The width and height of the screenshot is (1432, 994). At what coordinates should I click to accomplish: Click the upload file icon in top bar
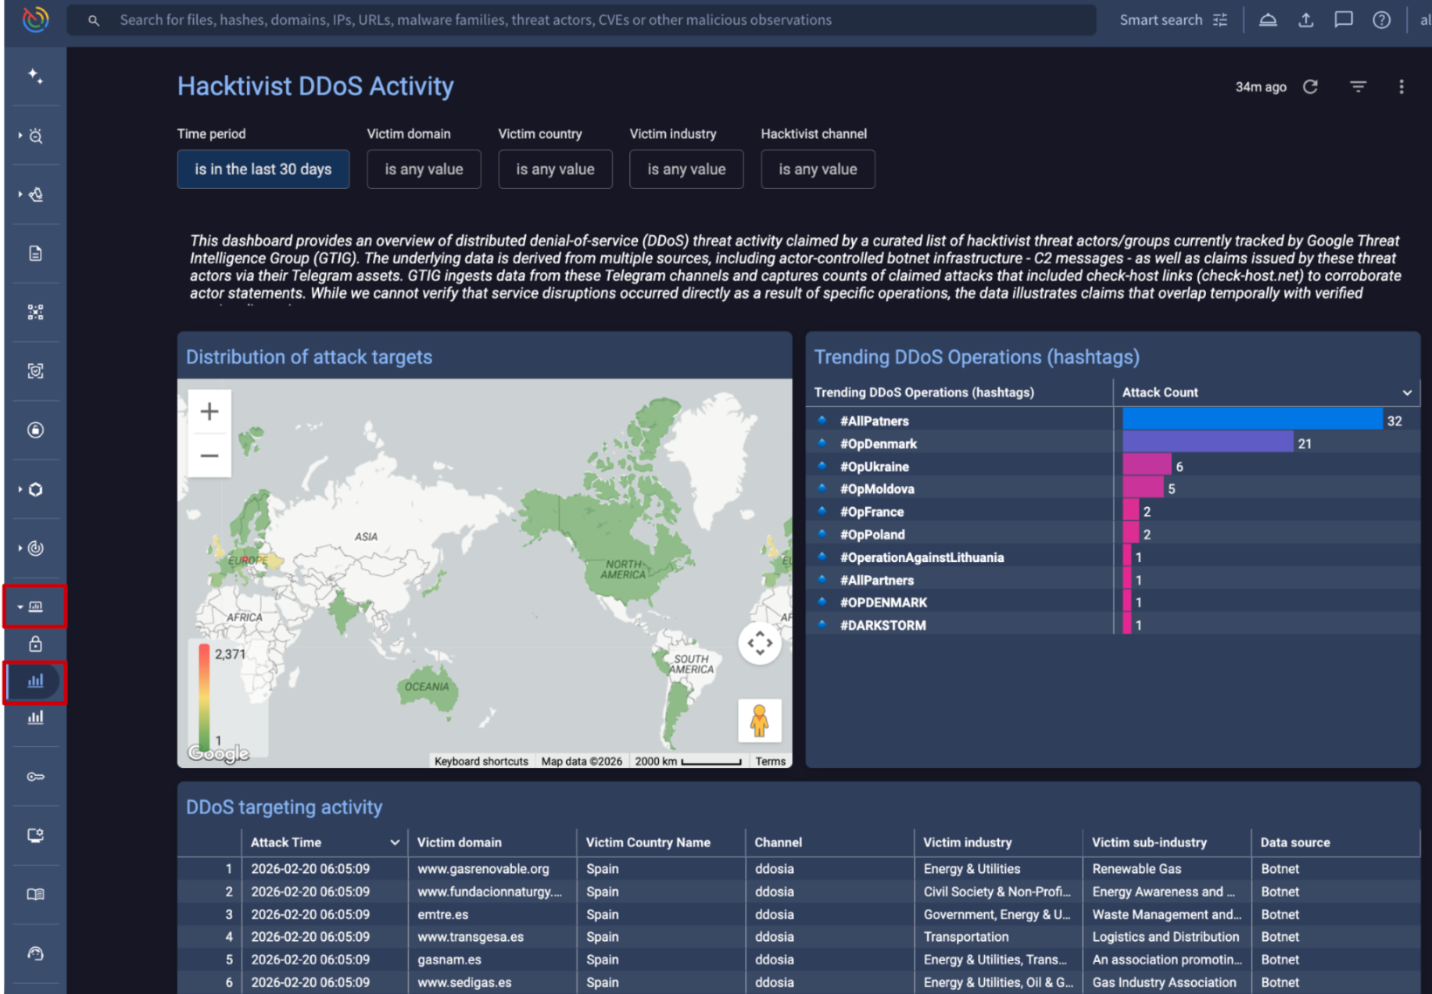[1306, 20]
